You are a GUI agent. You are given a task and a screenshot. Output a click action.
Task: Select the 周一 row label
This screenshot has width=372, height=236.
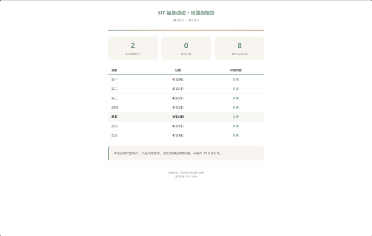[x=114, y=79]
